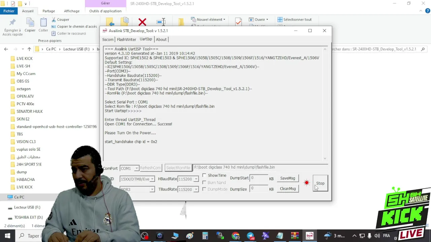This screenshot has height=242, width=431.
Task: Click the rom file path field
Action: click(x=260, y=167)
